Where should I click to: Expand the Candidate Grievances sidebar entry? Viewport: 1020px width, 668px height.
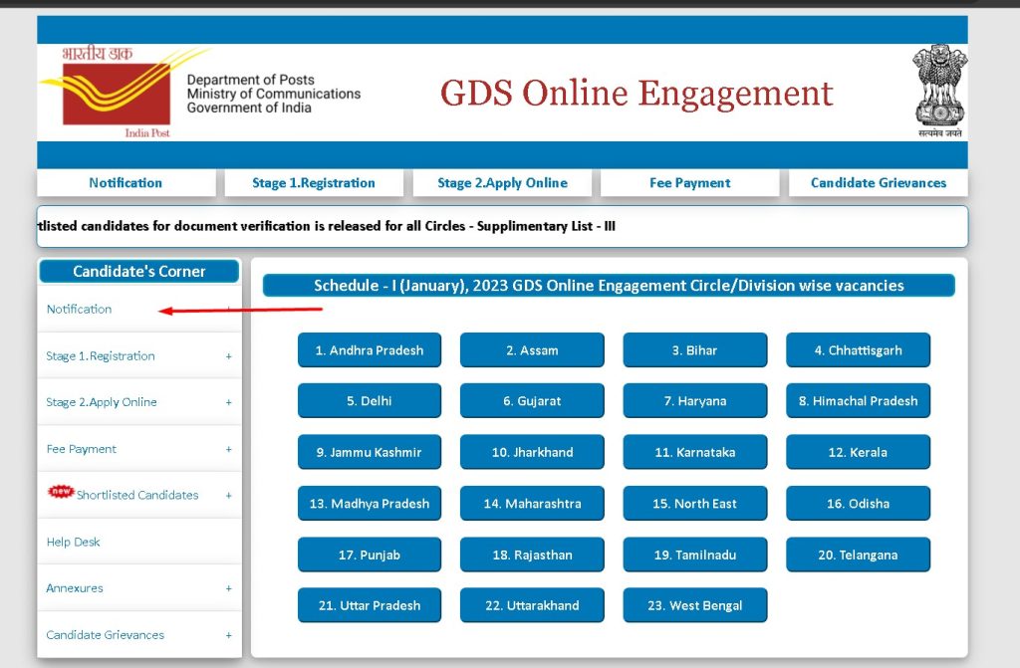[137, 634]
